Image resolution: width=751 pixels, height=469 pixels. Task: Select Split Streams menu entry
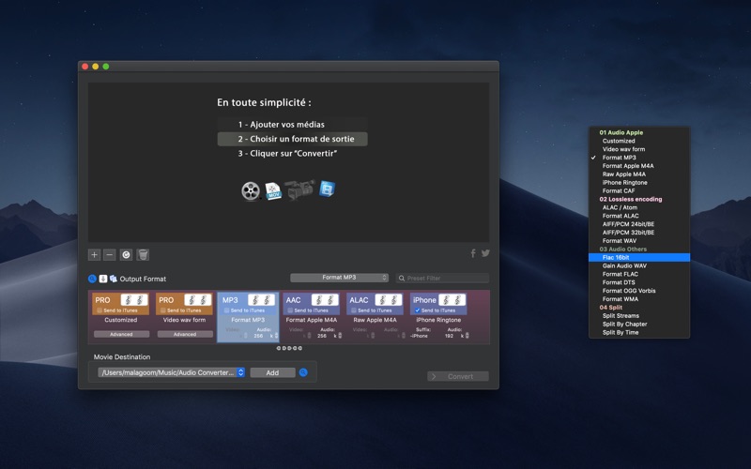coord(639,316)
